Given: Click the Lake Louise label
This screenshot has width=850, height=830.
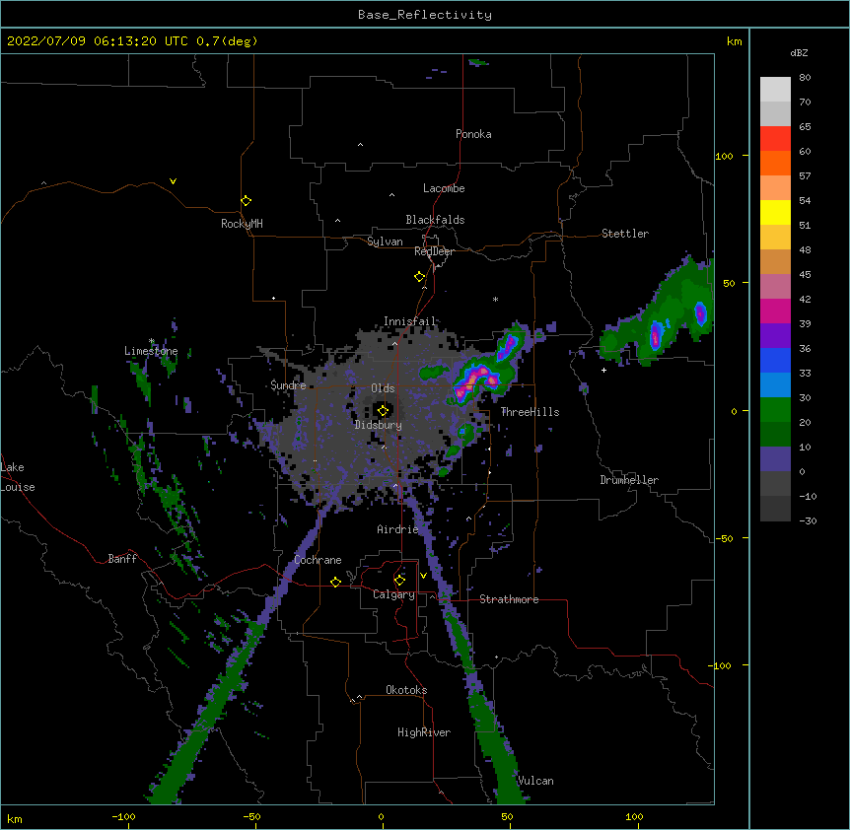Looking at the screenshot, I should tap(18, 477).
